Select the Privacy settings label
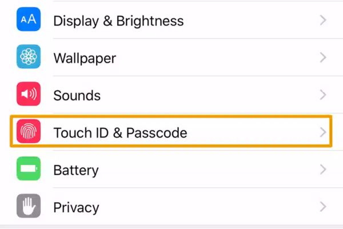Screen dimensions: 343x229 [x=76, y=207]
